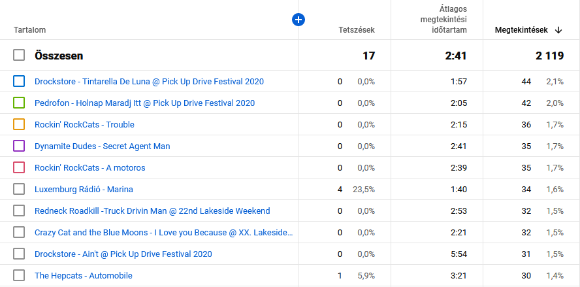
Task: Sort by the Megtekintések column header
Action: point(521,30)
